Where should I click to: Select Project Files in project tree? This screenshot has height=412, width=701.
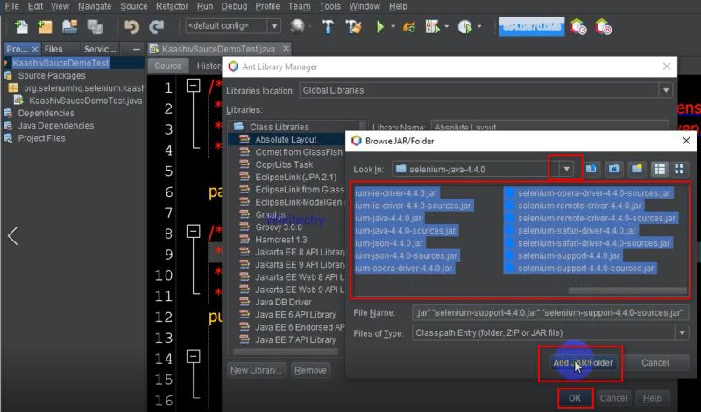click(x=41, y=138)
